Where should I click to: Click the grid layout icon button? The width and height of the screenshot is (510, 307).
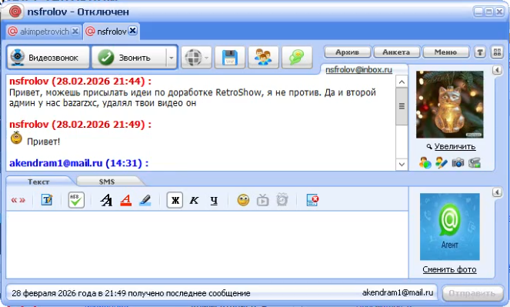[497, 52]
